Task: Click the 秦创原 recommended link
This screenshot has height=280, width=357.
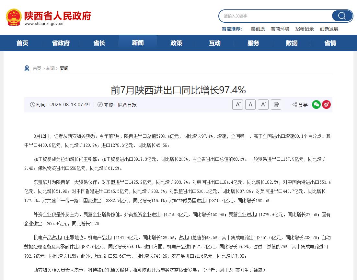Action: 258,29
